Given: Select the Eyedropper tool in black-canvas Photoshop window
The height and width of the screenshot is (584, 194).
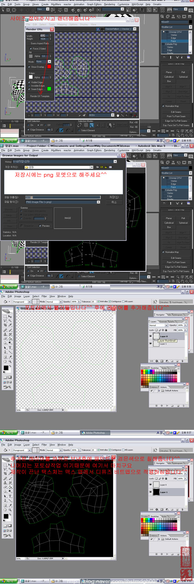Looking at the screenshot, I should pos(10,506).
